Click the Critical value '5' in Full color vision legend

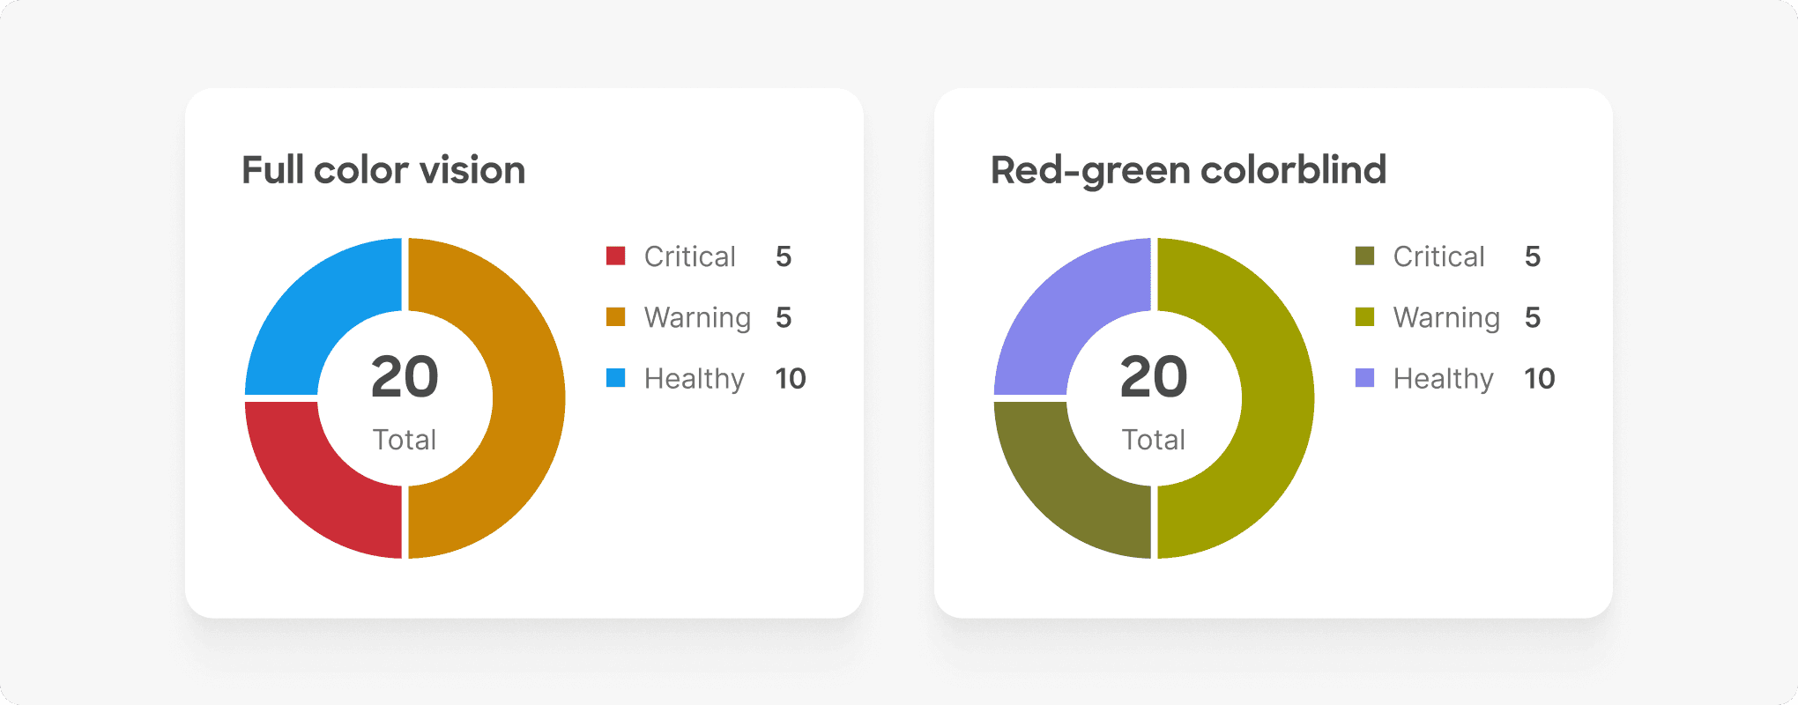click(x=784, y=256)
